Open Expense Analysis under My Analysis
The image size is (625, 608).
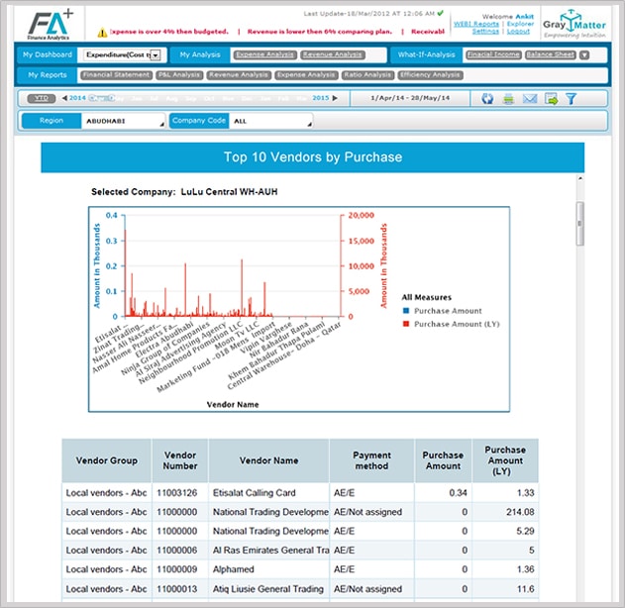click(x=265, y=54)
